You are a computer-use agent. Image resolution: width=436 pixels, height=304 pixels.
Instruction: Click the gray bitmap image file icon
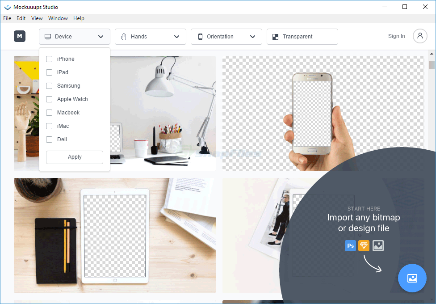[x=378, y=246]
